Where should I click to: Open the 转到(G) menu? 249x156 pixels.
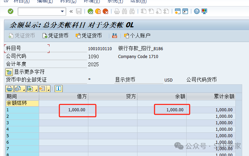tap(68, 1)
